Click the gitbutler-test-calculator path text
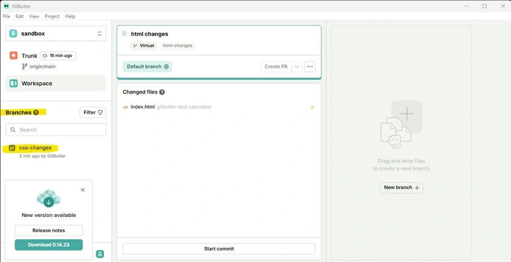Screen dimensions: 511x262 (185, 107)
